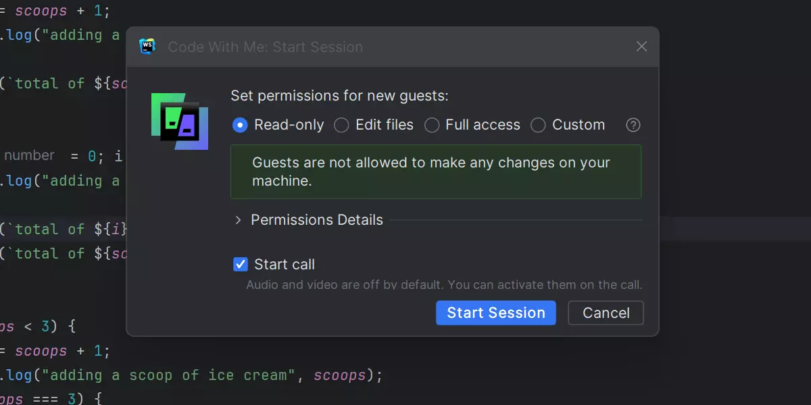
Task: Select the Full access radio button
Action: 433,125
